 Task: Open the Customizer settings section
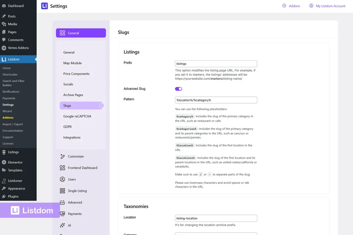[75, 156]
